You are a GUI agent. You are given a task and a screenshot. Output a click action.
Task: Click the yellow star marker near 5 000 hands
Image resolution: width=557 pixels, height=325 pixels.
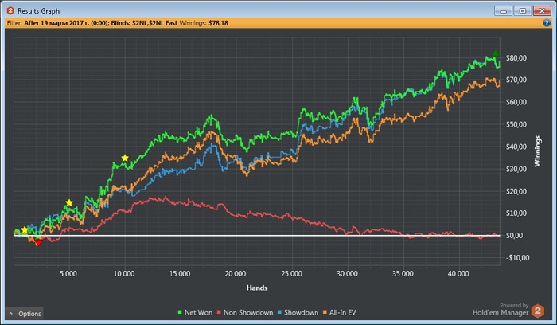69,202
